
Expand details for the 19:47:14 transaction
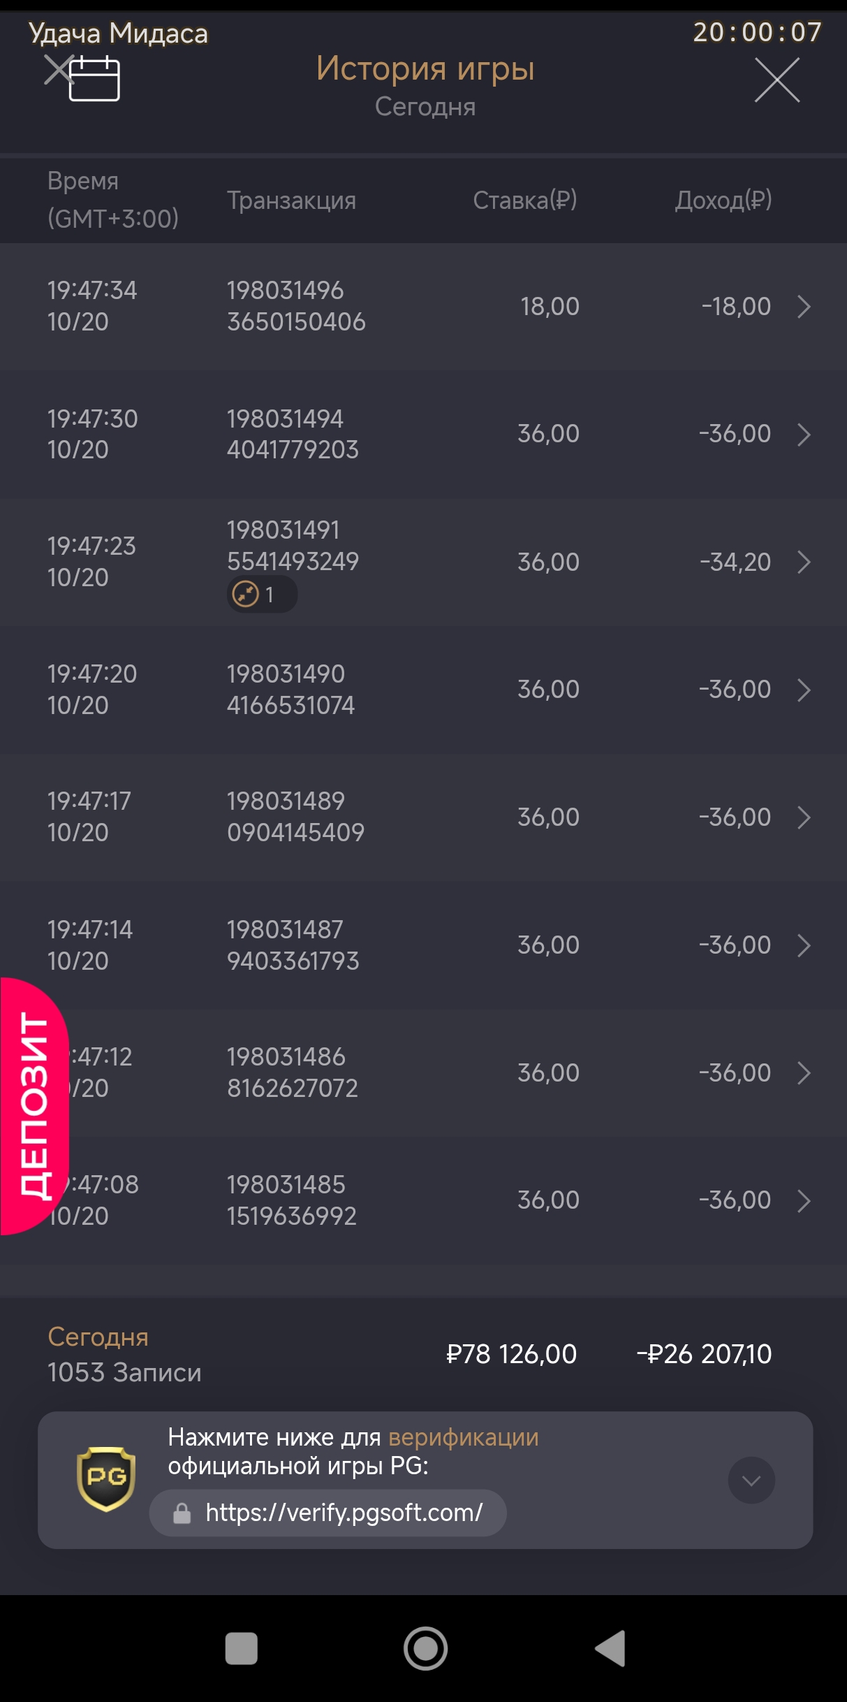804,945
